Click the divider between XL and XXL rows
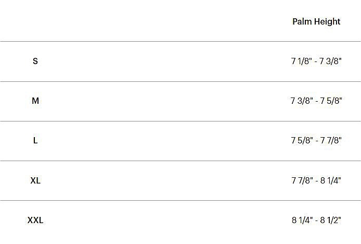 [x=180, y=200]
